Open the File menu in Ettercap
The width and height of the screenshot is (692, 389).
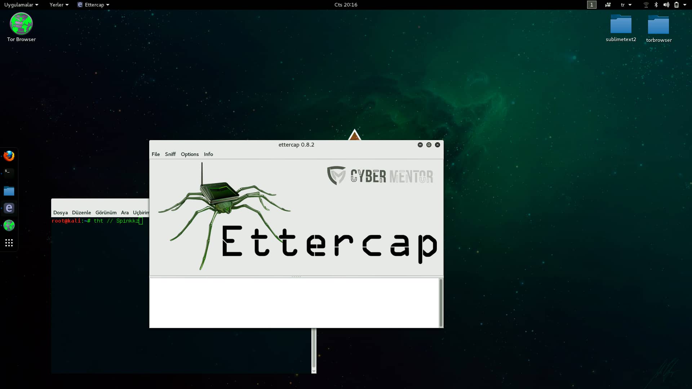coord(156,154)
